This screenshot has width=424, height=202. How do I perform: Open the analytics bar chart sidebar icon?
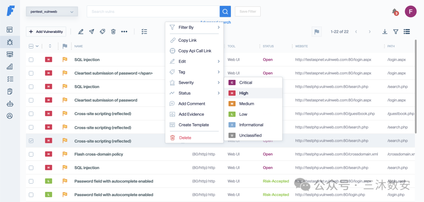10,67
